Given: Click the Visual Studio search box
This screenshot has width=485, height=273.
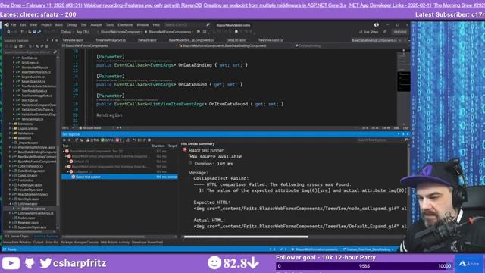Looking at the screenshot, I should click(x=187, y=25).
